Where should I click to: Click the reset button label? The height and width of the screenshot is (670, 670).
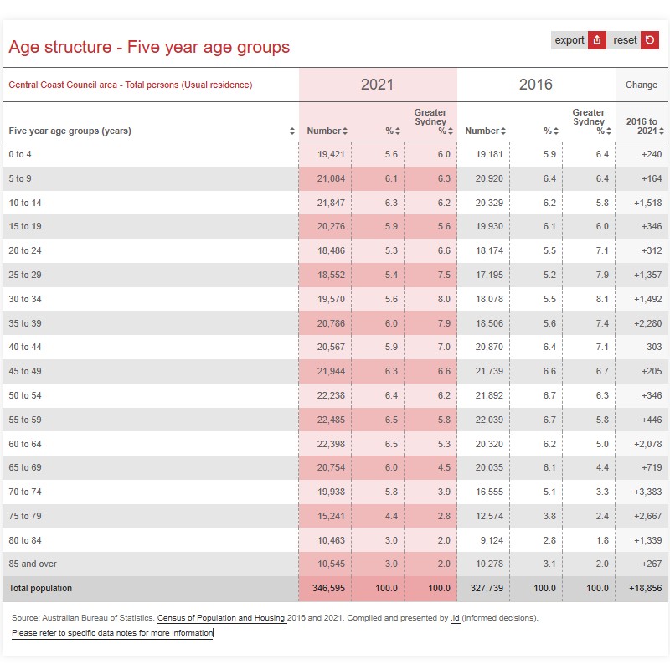625,40
